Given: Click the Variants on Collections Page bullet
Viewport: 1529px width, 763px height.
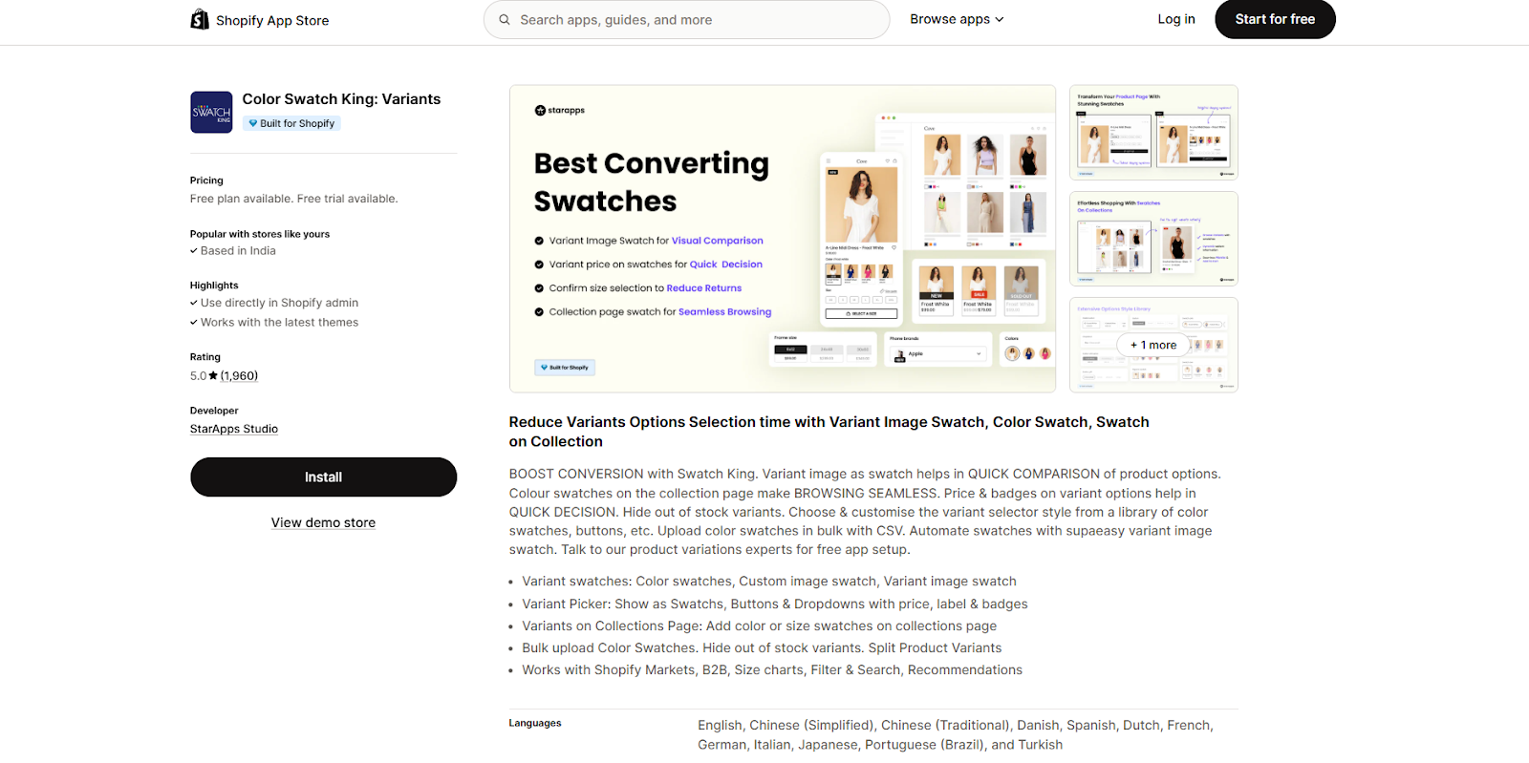Looking at the screenshot, I should tap(759, 626).
